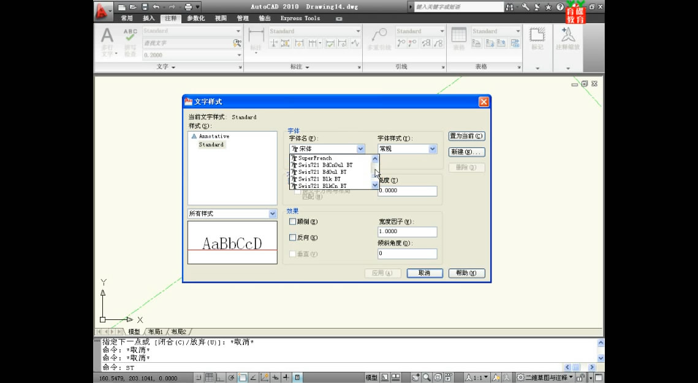
Task: Check the 反向(K) backwards checkbox
Action: pyautogui.click(x=292, y=238)
